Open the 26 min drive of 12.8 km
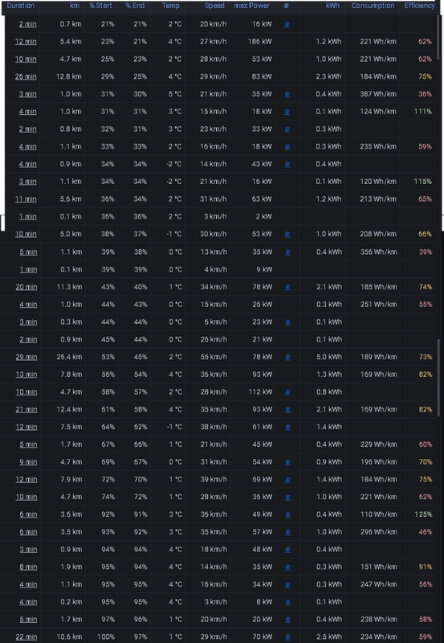The width and height of the screenshot is (444, 643). coord(26,76)
